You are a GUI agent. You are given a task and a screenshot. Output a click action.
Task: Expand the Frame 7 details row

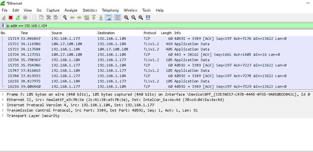click(x=3, y=94)
